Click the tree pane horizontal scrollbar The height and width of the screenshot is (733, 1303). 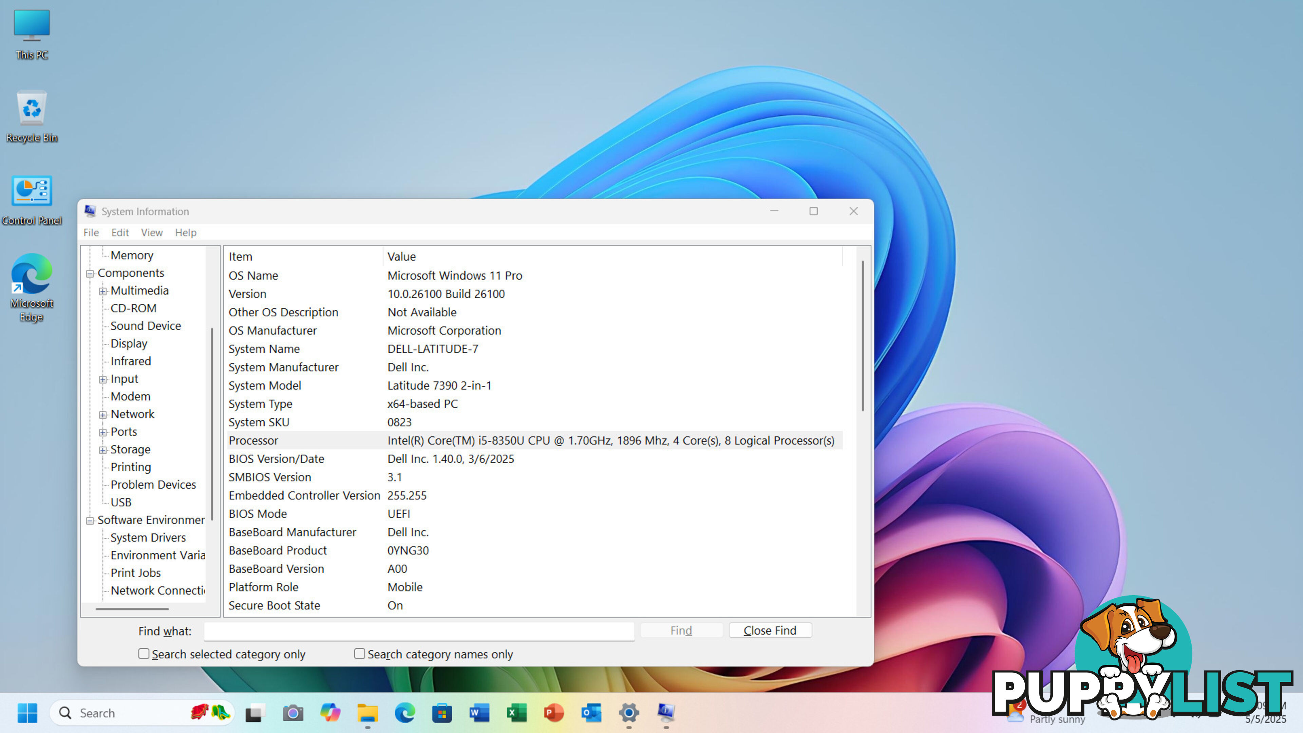[132, 608]
